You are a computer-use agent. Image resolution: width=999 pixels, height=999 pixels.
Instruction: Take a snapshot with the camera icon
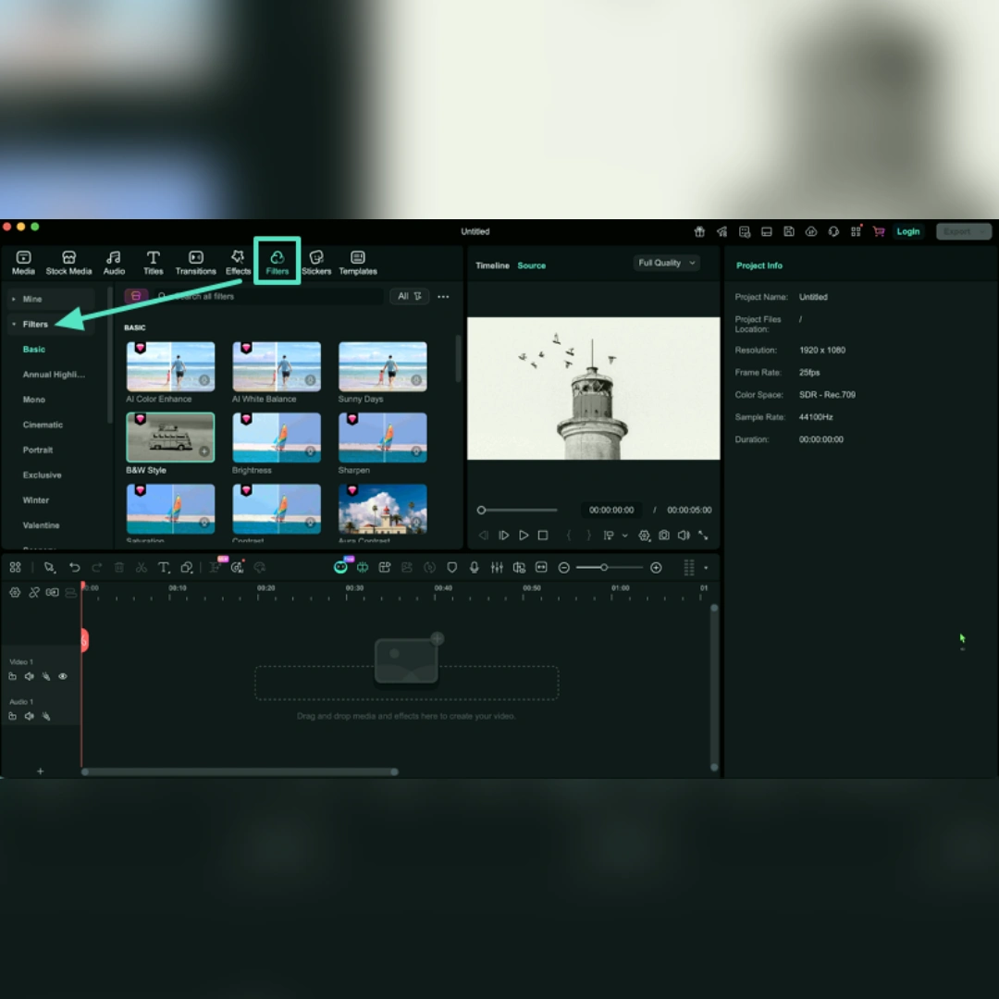pyautogui.click(x=664, y=536)
